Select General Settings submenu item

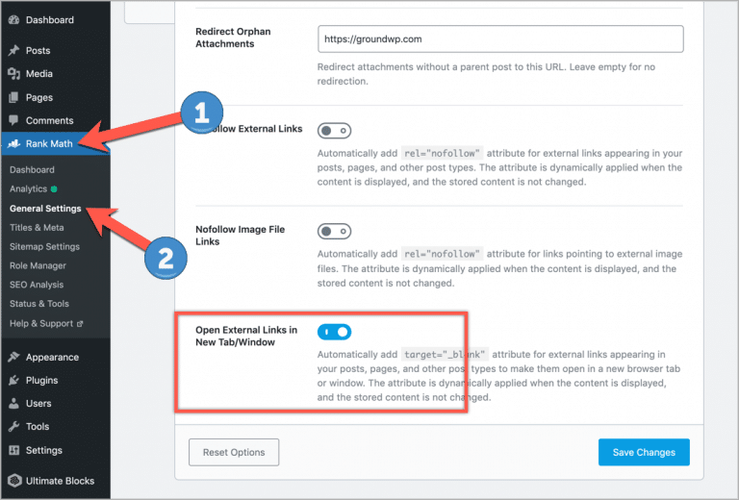[45, 208]
